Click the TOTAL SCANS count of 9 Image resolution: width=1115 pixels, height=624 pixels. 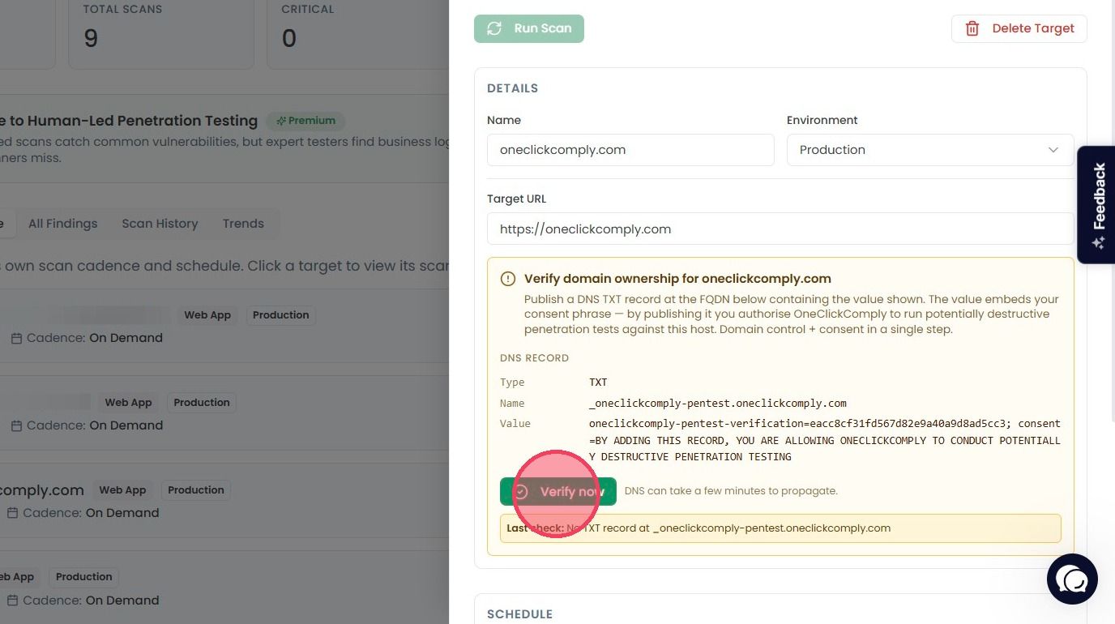[x=91, y=38]
